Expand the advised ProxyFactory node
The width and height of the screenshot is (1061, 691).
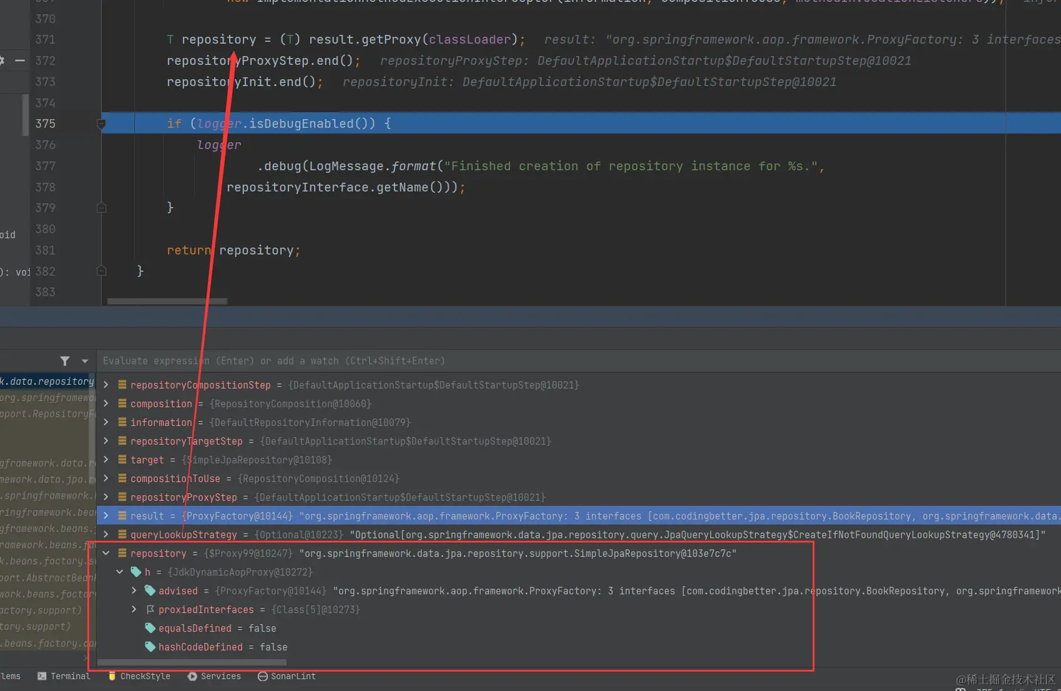(134, 591)
